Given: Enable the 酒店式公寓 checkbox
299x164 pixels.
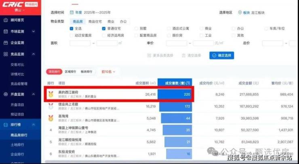Looking at the screenshot, I should tap(168, 29).
